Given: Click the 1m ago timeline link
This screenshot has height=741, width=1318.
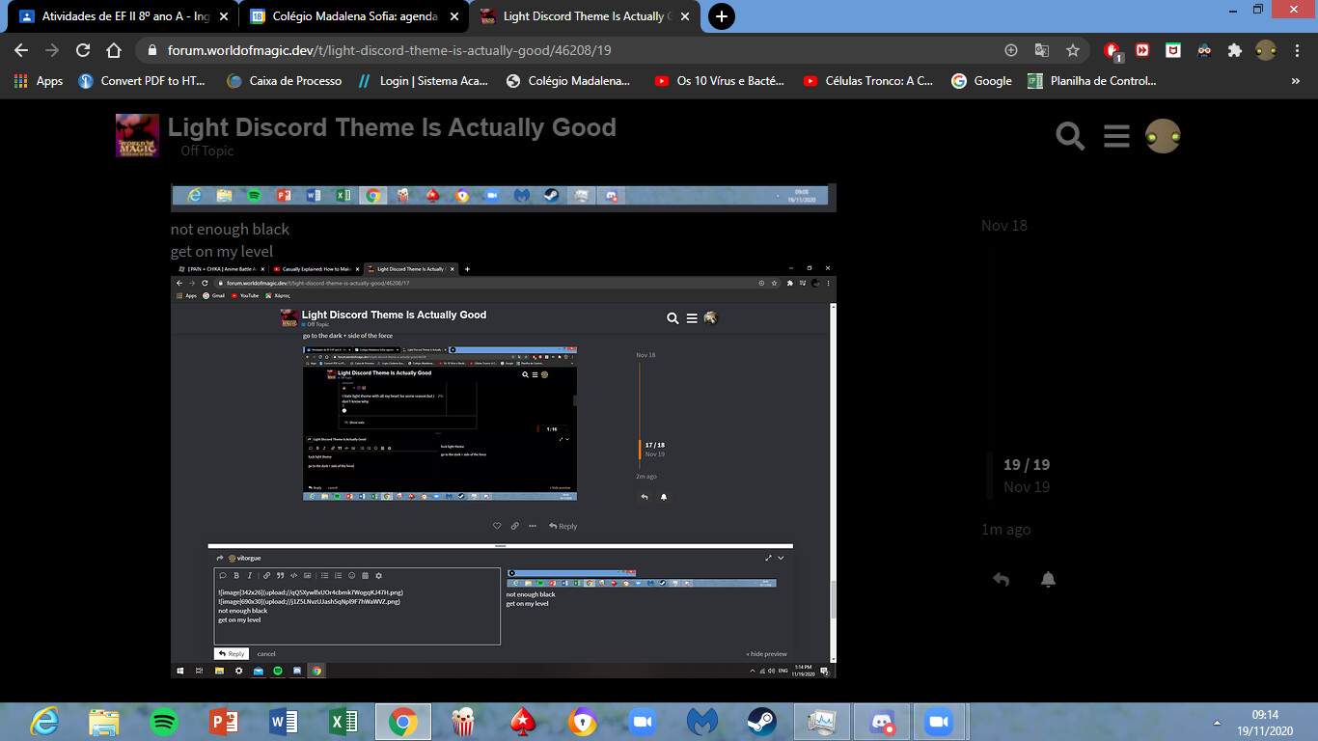Looking at the screenshot, I should click(x=1006, y=530).
